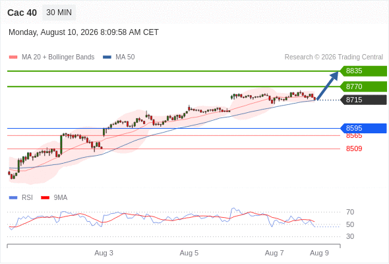Click the chart timestamp text
The width and height of the screenshot is (389, 264).
84,32
